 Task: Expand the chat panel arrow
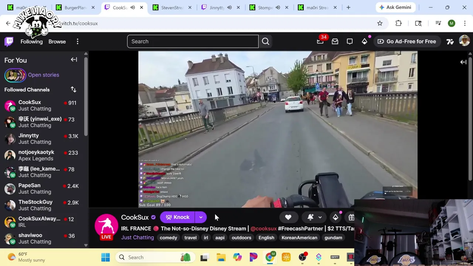463,62
